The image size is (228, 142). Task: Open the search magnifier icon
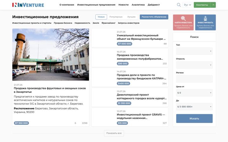point(179,5)
